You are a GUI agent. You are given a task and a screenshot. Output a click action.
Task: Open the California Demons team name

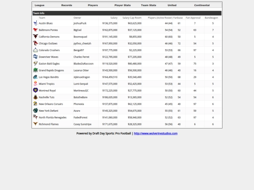click(x=49, y=37)
